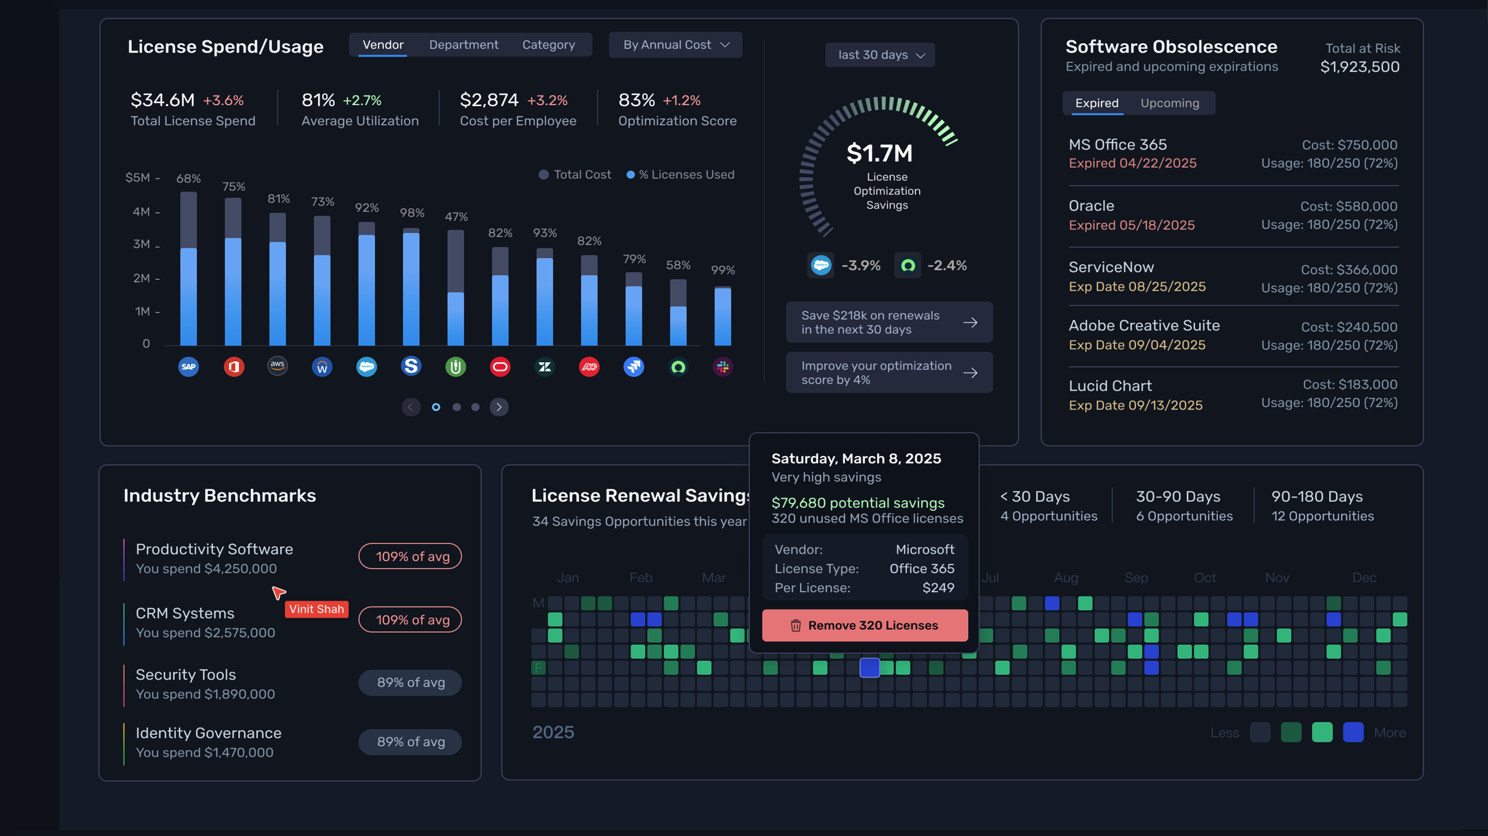Toggle % Licenses Used legend series

pos(681,175)
